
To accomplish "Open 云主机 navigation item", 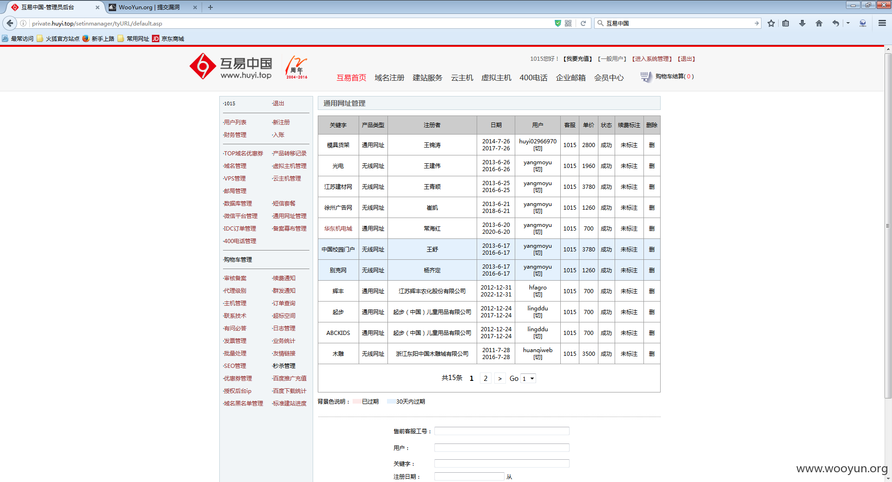I will (462, 78).
